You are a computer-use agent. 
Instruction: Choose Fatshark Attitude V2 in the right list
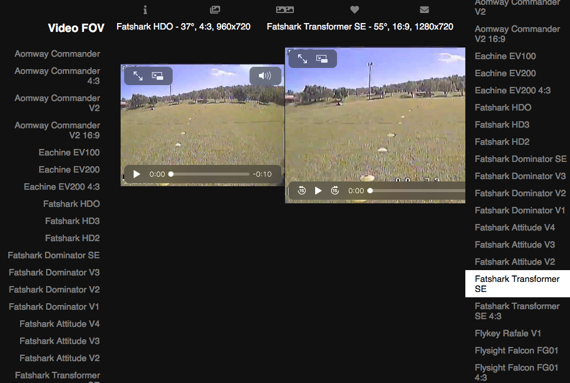point(515,262)
